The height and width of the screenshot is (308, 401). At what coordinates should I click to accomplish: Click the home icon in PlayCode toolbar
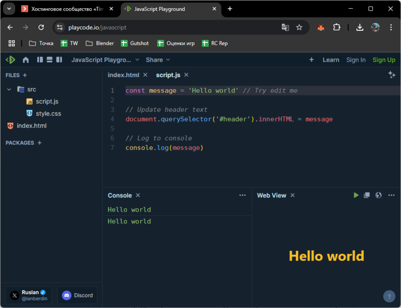pyautogui.click(x=26, y=60)
